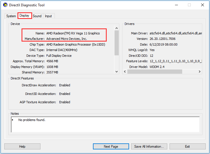Click DirectDraw Acceleration 'Enabled' status

click(65, 85)
